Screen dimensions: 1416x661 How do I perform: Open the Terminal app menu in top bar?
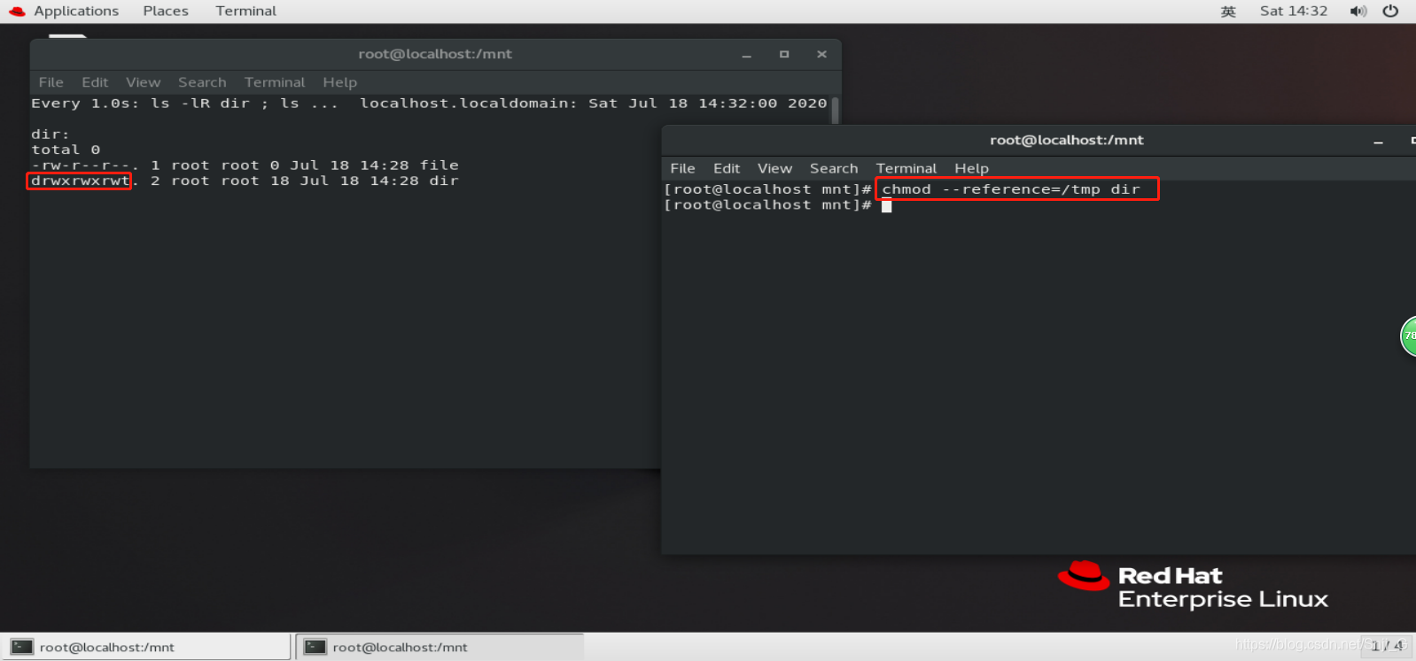(x=245, y=11)
